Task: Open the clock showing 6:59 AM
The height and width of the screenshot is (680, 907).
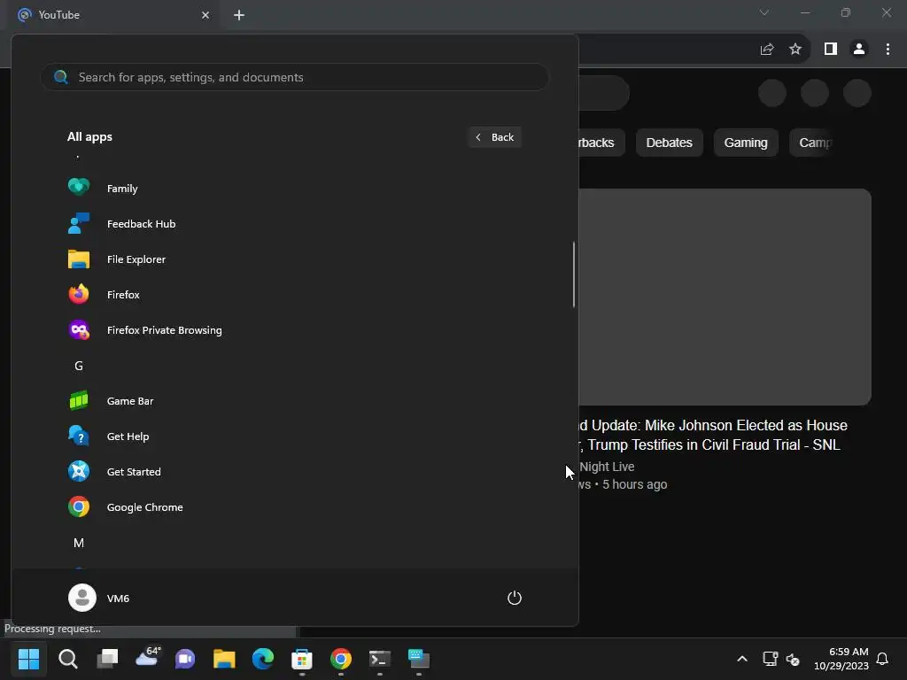Action: pos(841,659)
